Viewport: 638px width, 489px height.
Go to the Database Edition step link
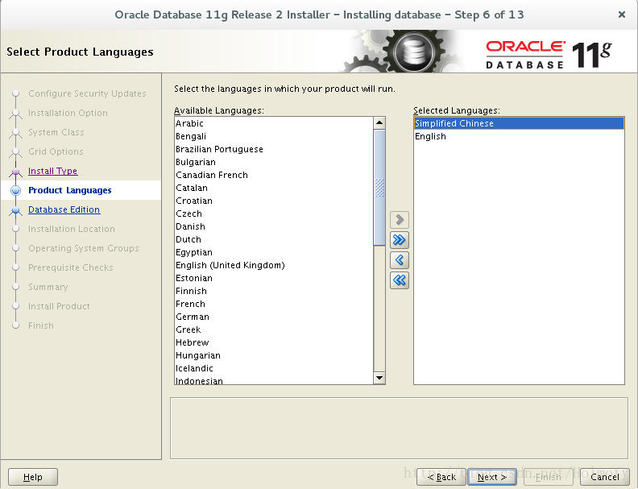pyautogui.click(x=64, y=209)
